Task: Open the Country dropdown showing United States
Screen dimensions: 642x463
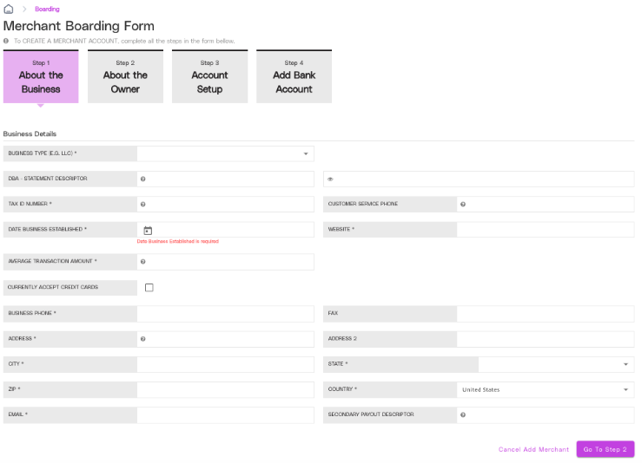Action: (546, 390)
